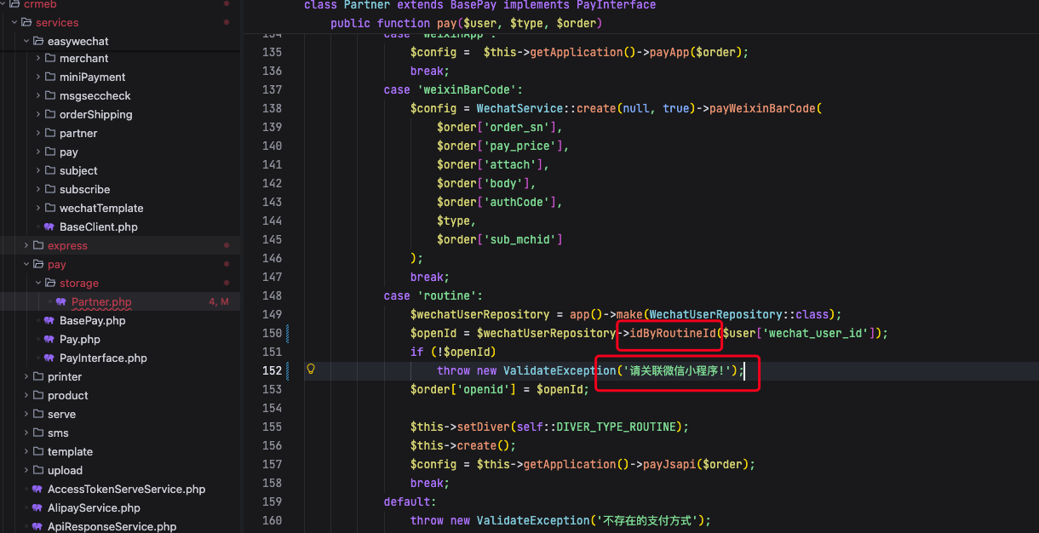Select the crmeb root folder
The image size is (1039, 533).
(x=40, y=4)
